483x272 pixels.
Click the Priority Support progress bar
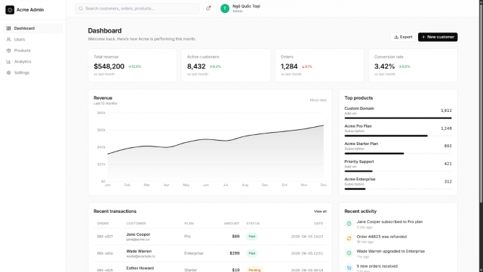[398, 171]
